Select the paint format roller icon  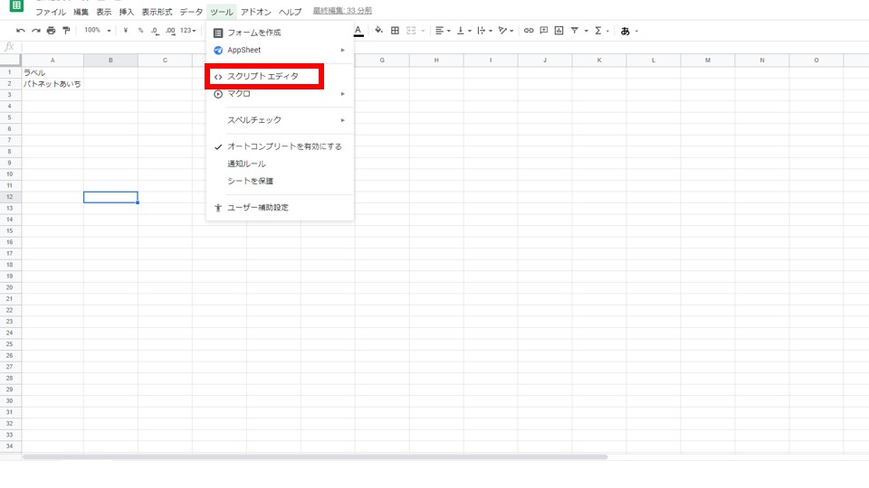point(66,31)
